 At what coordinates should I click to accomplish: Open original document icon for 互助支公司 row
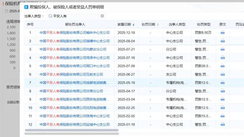click(223, 74)
